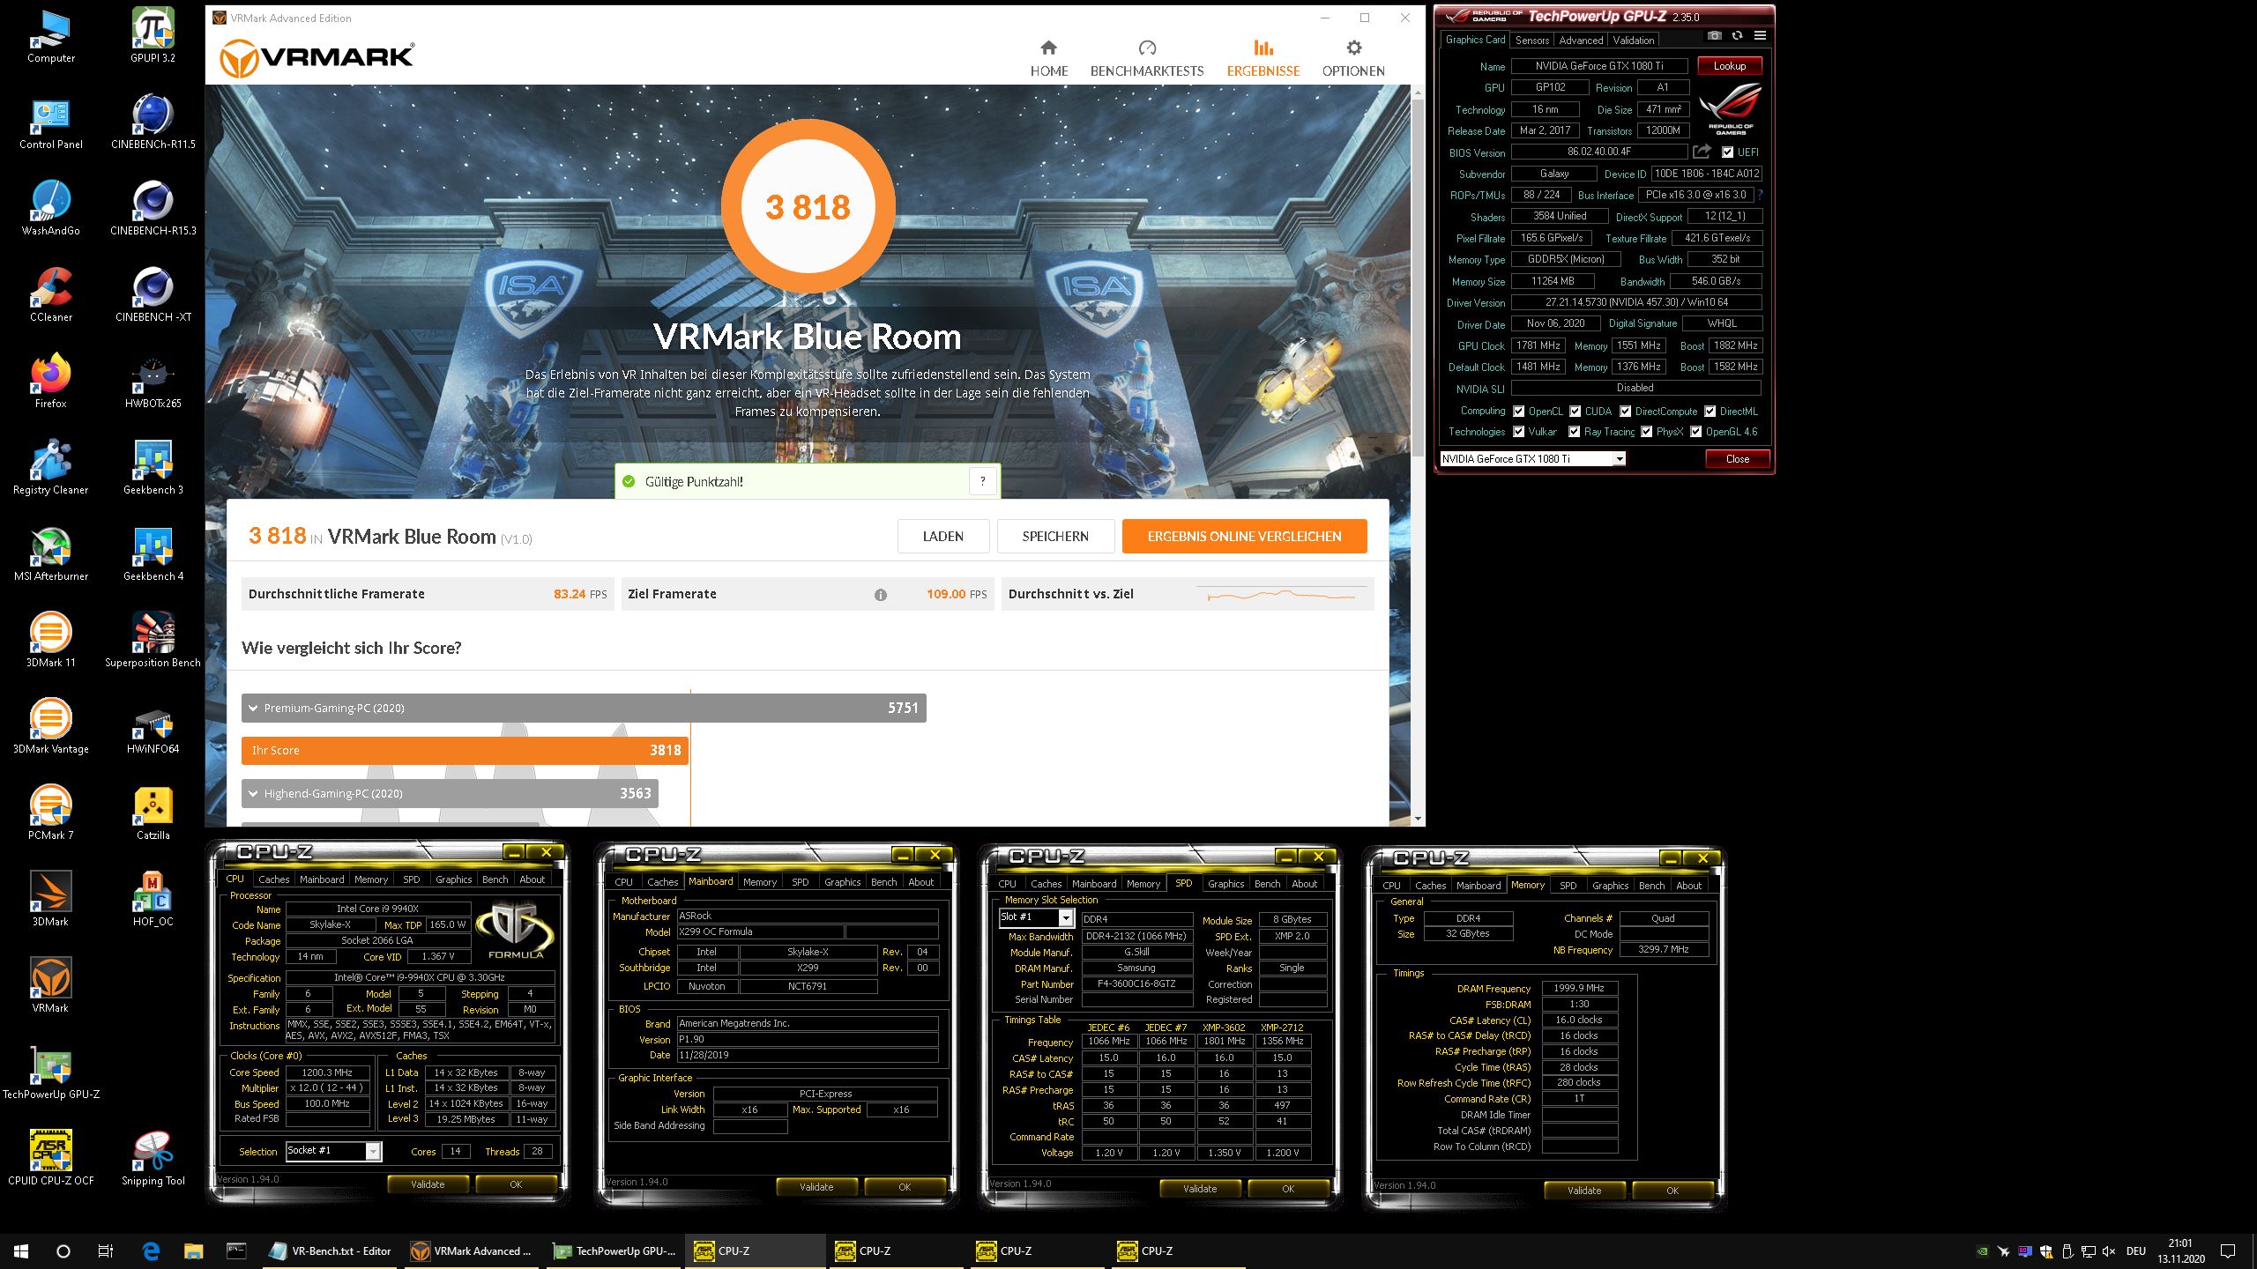Image resolution: width=2257 pixels, height=1269 pixels.
Task: Switch to ERGEBNISSE tab in VRMark
Action: 1263,58
